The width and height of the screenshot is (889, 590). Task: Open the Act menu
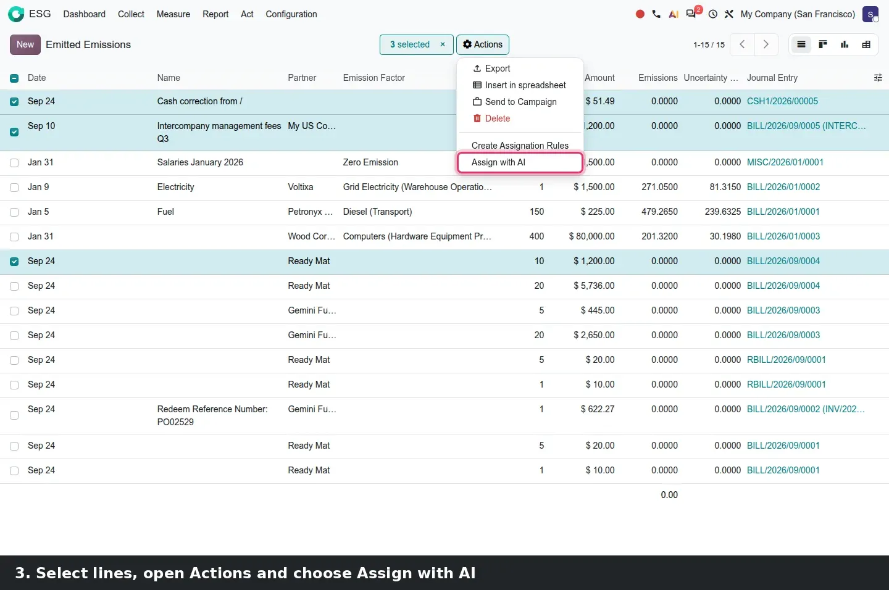click(x=247, y=14)
